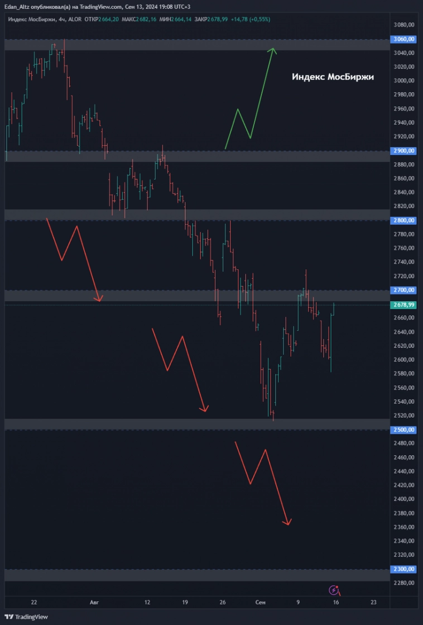The image size is (423, 625).
Task: Click the +14,78 (+0,55%) change value
Action: 250,19
